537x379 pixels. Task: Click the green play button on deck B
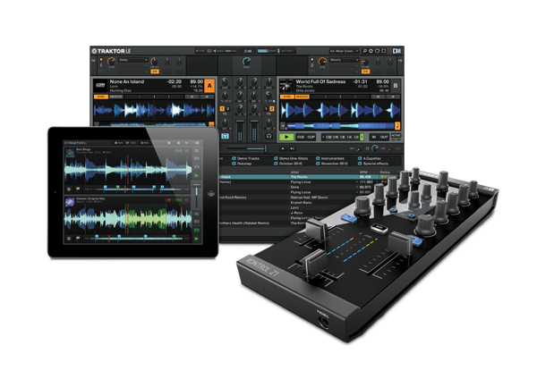pyautogui.click(x=286, y=137)
